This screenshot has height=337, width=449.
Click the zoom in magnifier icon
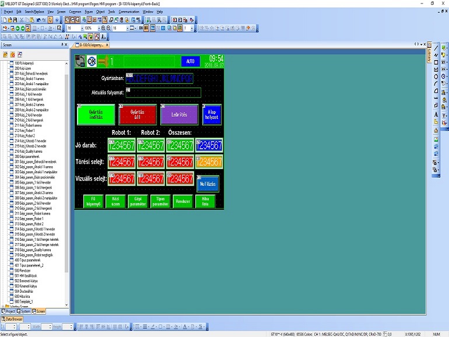tap(103, 28)
